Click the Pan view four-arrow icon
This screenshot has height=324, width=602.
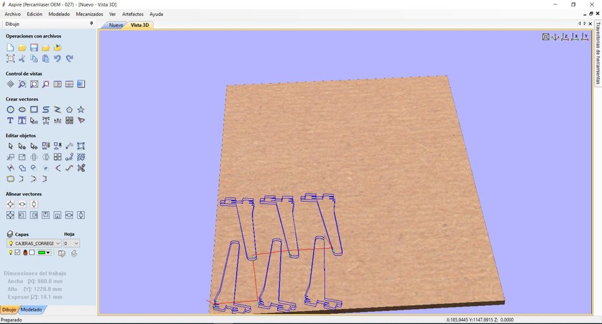(x=10, y=84)
